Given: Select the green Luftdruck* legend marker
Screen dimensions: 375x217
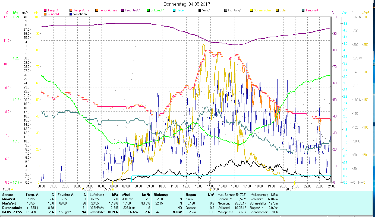Looking at the screenshot, I should 148,11.
